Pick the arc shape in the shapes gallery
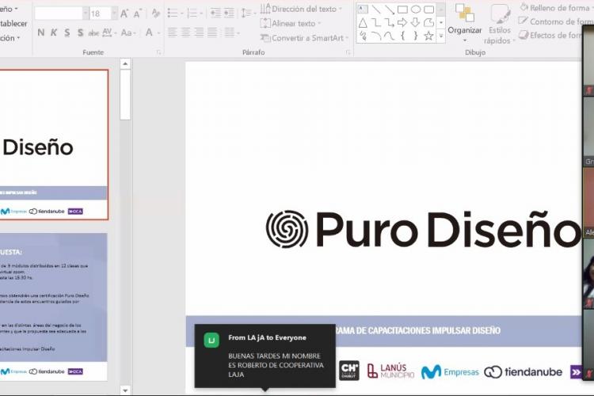This screenshot has height=396, width=594. click(376, 36)
